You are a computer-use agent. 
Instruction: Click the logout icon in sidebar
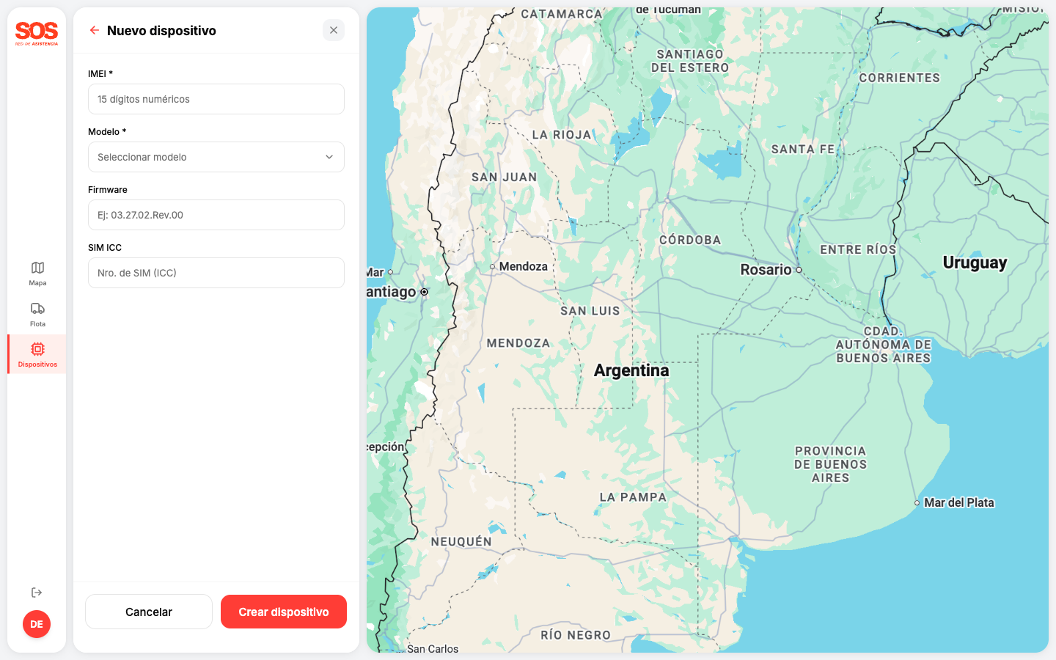37,593
